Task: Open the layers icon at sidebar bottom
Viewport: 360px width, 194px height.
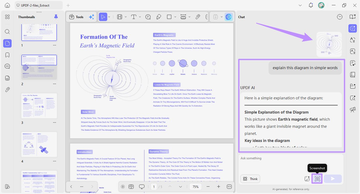Action: tap(7, 186)
